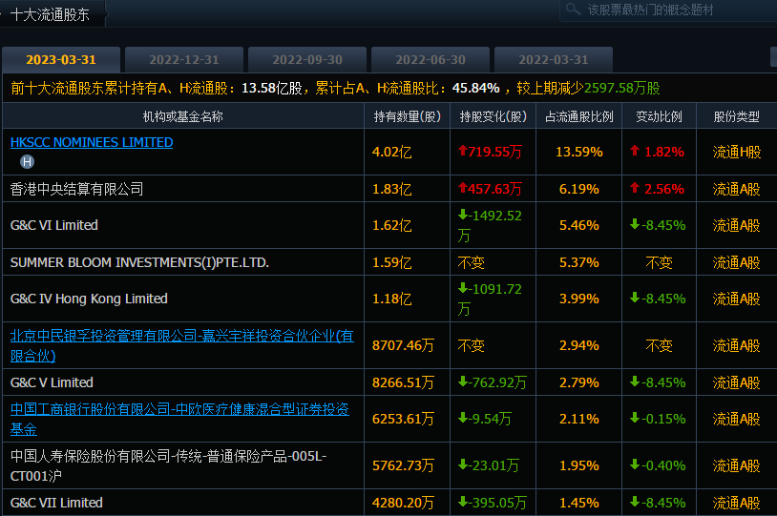
Task: Click the 13.59% float ratio cell
Action: pyautogui.click(x=579, y=152)
